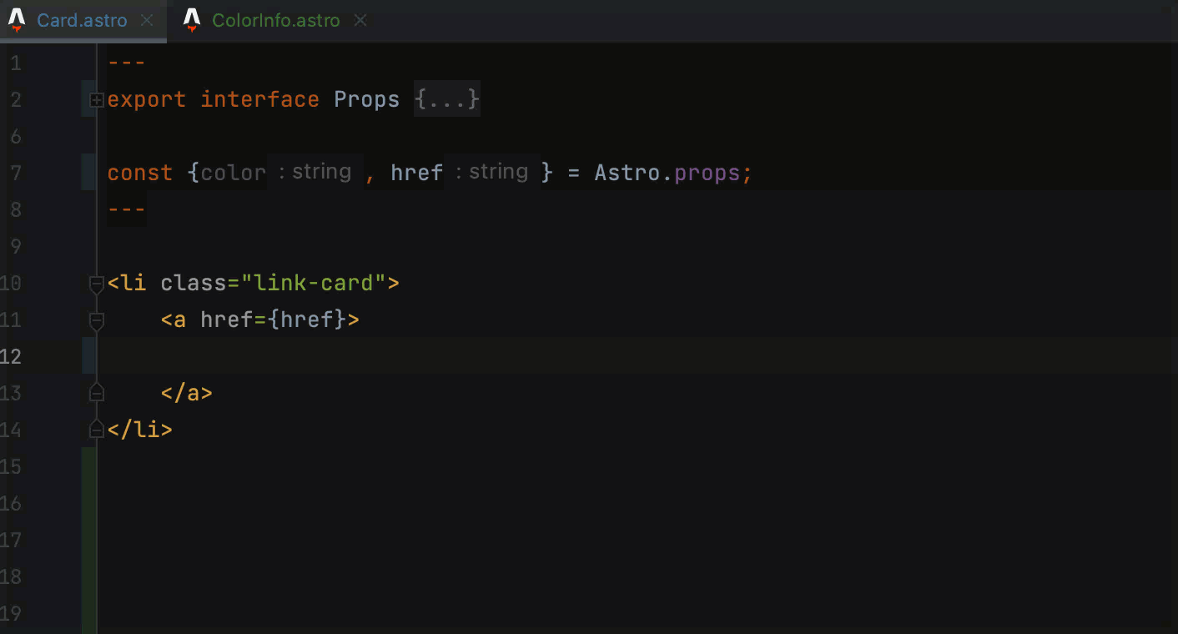Expand the collapsed Props interface via plus icon
Screen dimensions: 1178x634
[96, 99]
